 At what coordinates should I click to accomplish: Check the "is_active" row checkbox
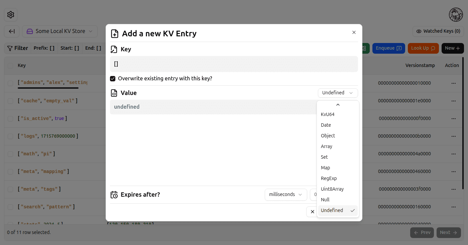pyautogui.click(x=10, y=118)
